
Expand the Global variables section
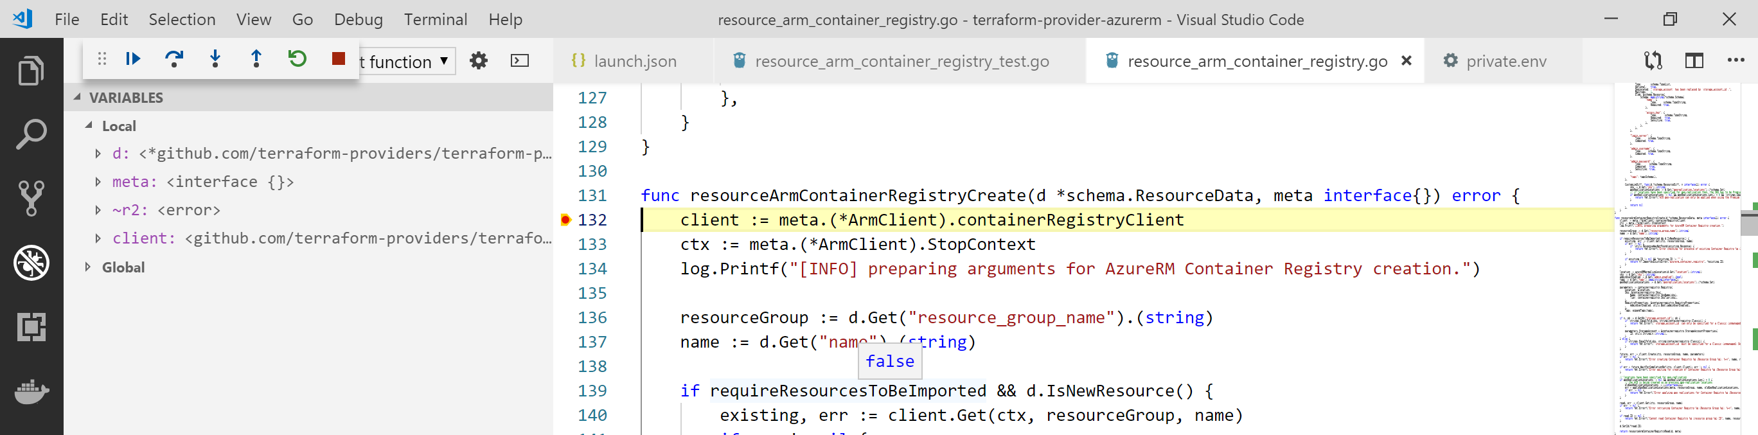(x=88, y=267)
